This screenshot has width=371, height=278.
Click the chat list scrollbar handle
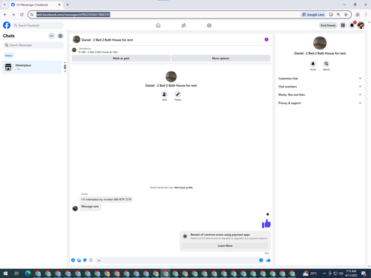[x=65, y=67]
